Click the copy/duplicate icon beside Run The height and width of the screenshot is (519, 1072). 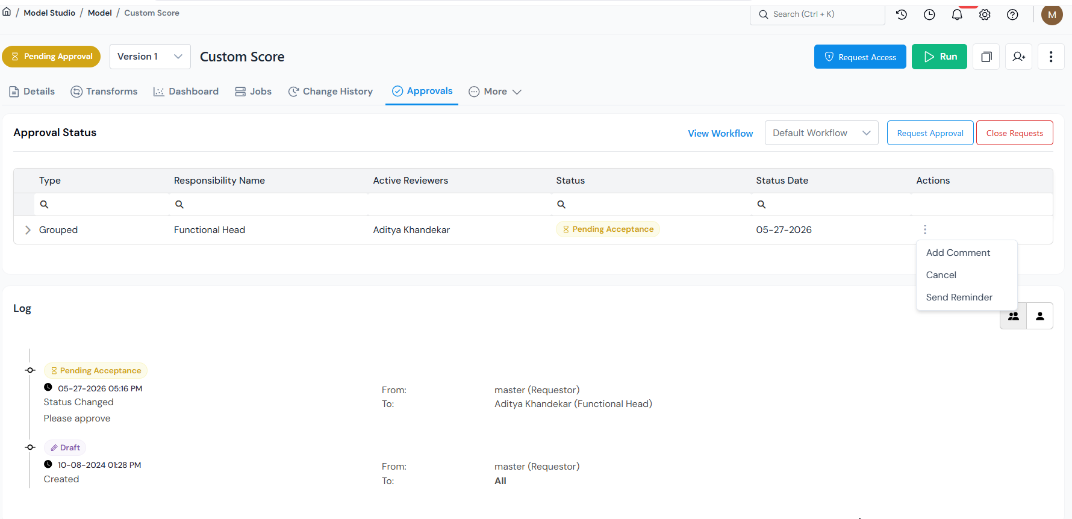pos(986,57)
